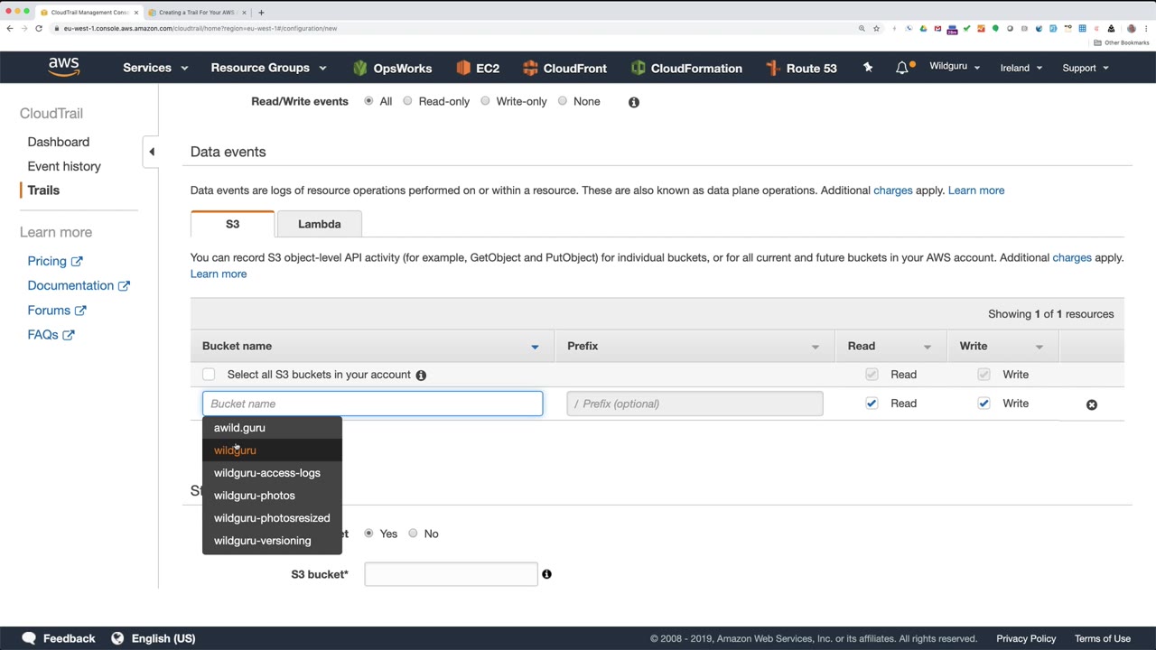Choose wildguru-photosresized bucket suggestion
Image resolution: width=1156 pixels, height=650 pixels.
tap(272, 518)
